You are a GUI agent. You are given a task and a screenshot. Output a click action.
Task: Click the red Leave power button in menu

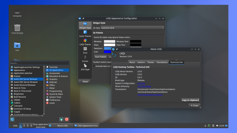coord(67,119)
